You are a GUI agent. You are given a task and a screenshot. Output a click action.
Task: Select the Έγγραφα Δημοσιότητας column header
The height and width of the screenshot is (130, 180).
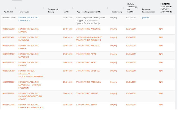pos(148,11)
